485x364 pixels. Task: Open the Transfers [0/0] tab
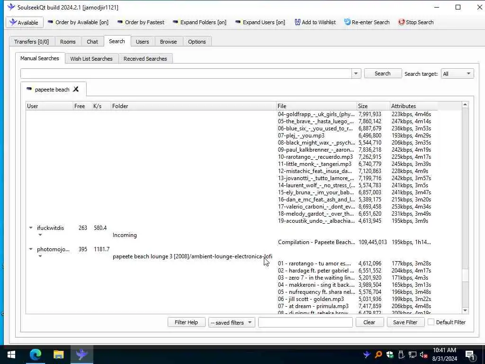(x=32, y=42)
